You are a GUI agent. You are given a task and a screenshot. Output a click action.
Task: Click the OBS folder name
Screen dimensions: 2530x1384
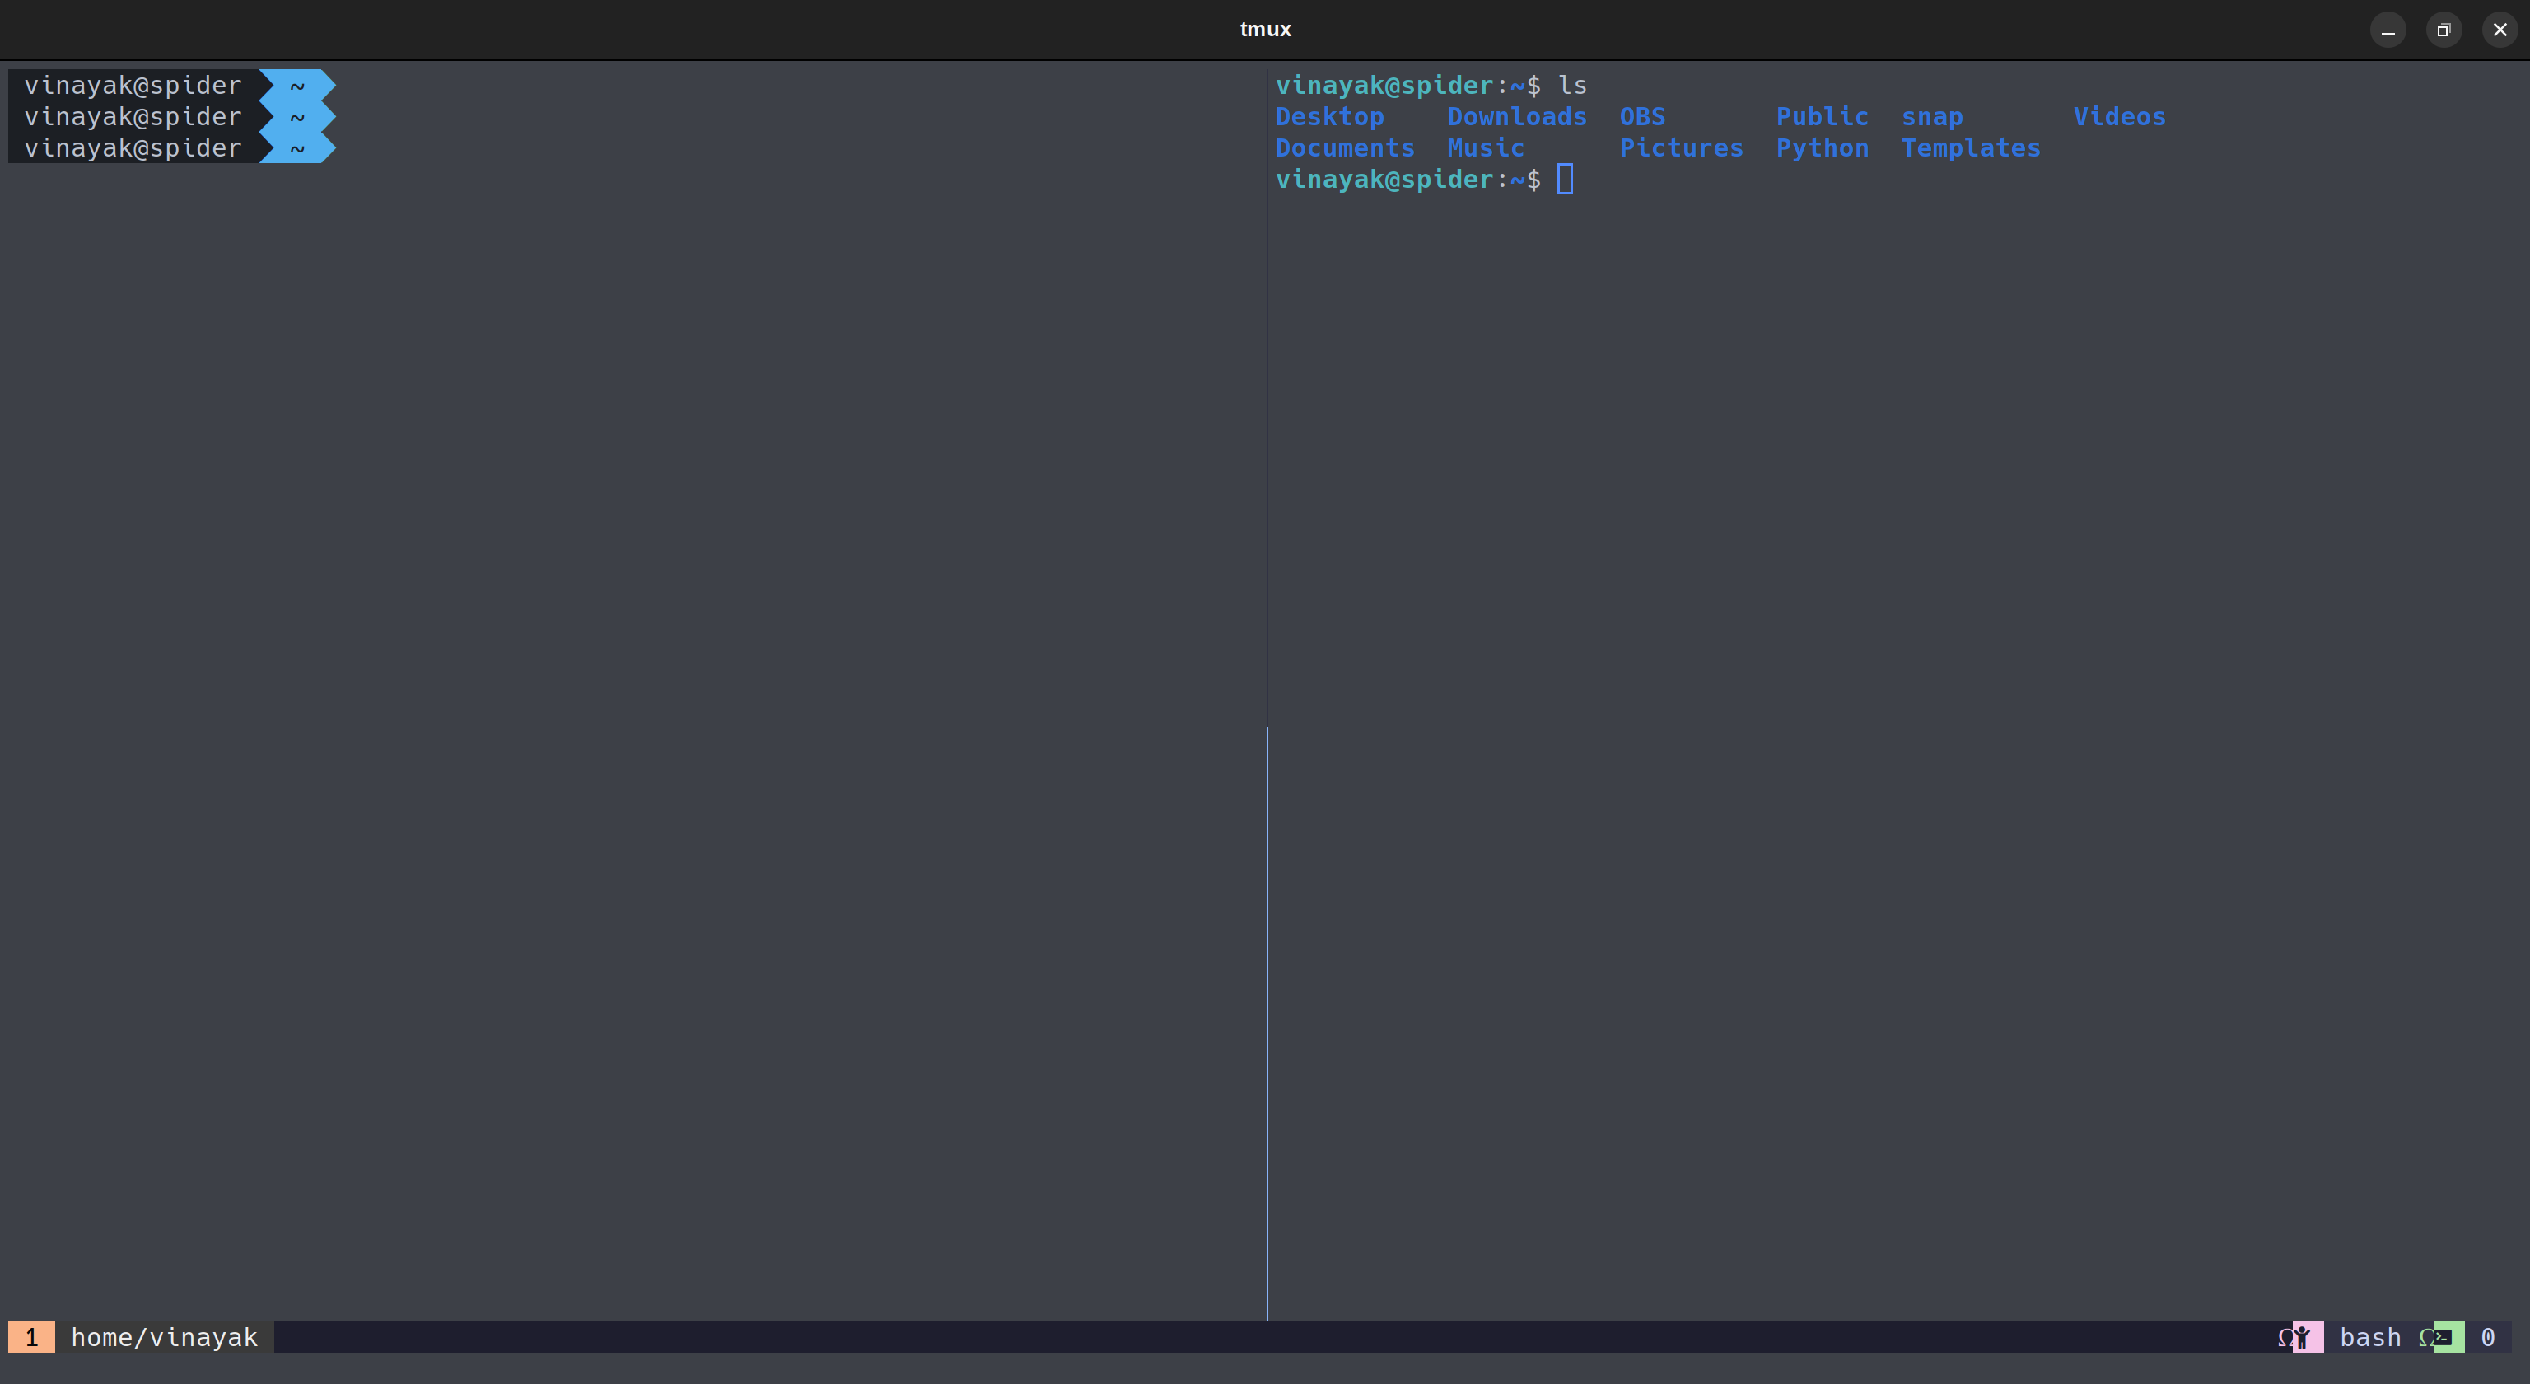pos(1642,117)
